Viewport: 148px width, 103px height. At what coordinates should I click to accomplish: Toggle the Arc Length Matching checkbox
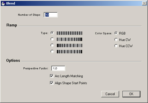coord(52,76)
